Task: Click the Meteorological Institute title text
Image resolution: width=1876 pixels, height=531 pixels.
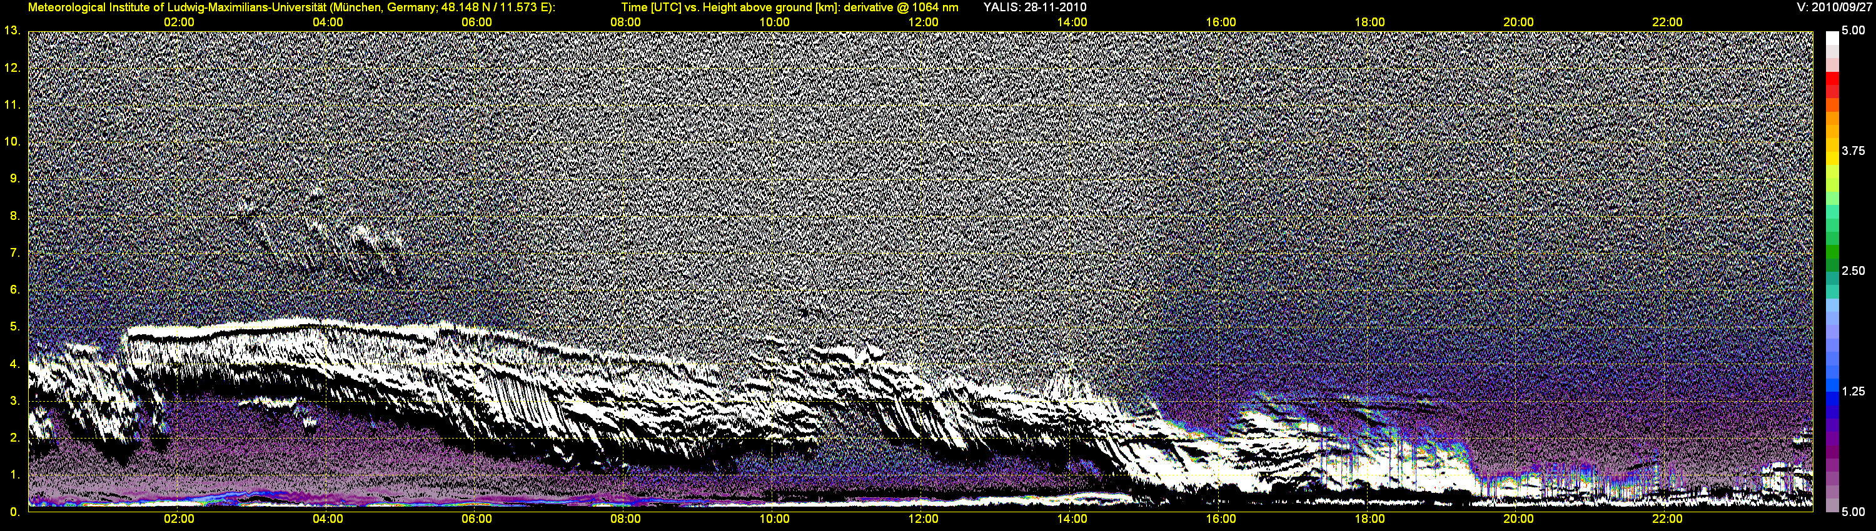Action: 291,7
